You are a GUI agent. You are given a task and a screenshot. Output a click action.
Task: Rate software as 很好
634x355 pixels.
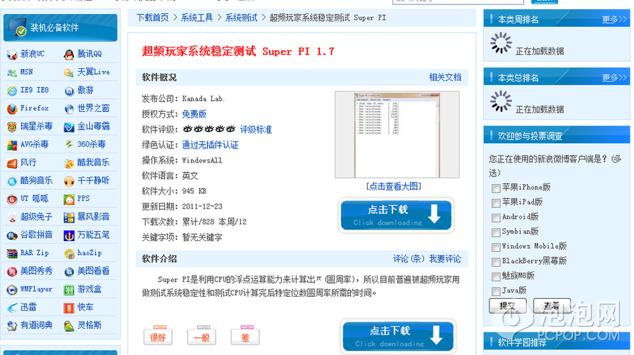click(x=158, y=335)
